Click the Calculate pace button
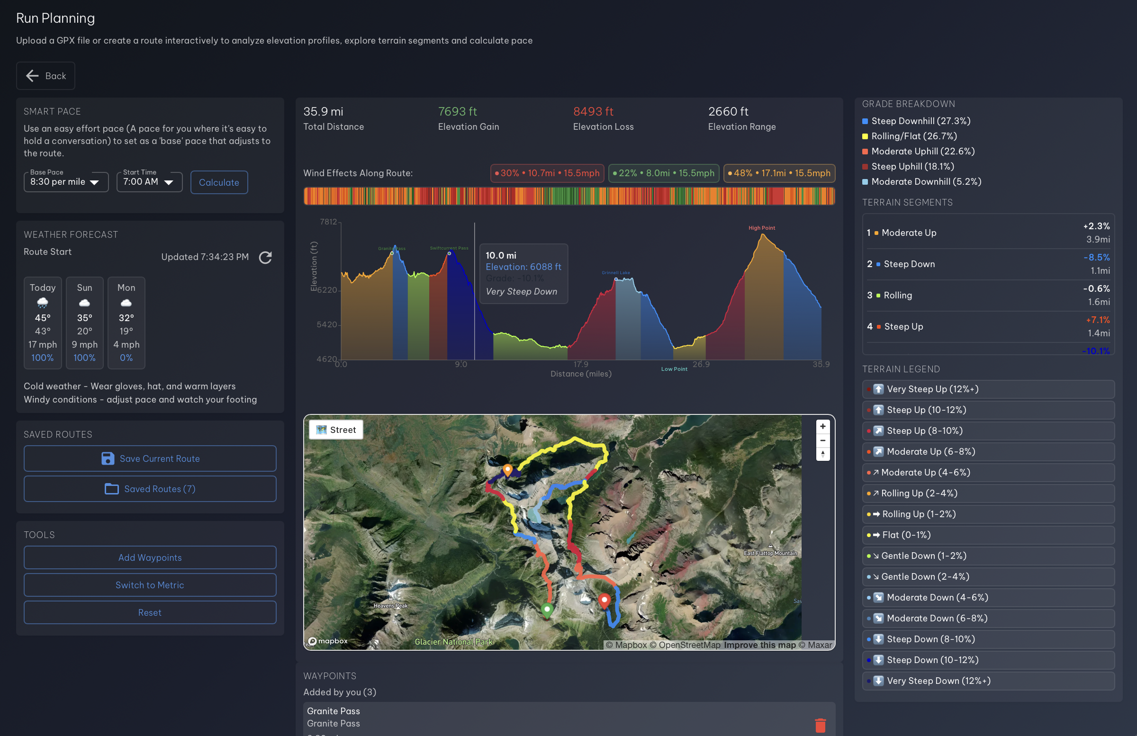The height and width of the screenshot is (736, 1137). 219,182
